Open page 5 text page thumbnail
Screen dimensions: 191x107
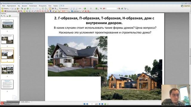(7, 84)
